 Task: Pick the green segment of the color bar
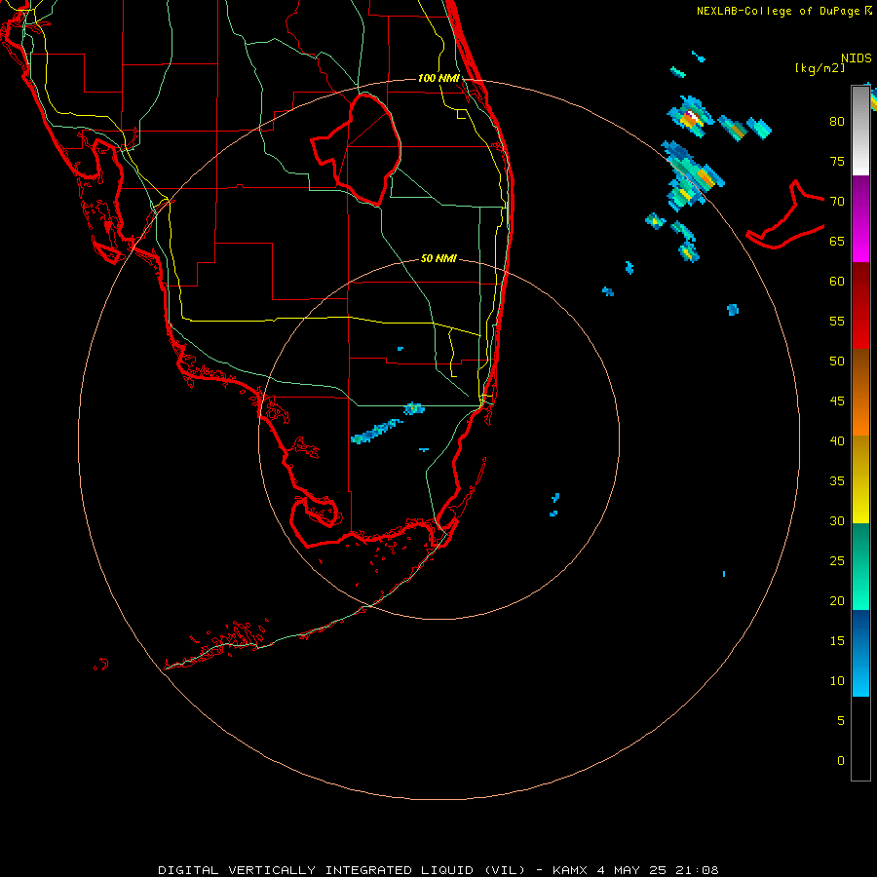(860, 566)
